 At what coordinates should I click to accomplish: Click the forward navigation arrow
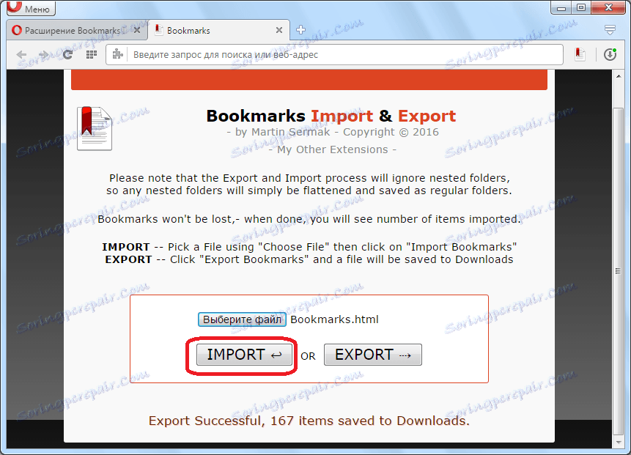tap(44, 54)
